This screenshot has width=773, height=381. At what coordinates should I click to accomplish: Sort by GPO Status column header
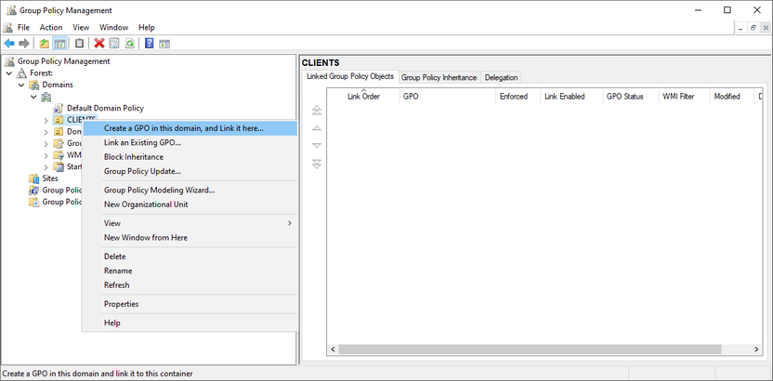pyautogui.click(x=631, y=97)
